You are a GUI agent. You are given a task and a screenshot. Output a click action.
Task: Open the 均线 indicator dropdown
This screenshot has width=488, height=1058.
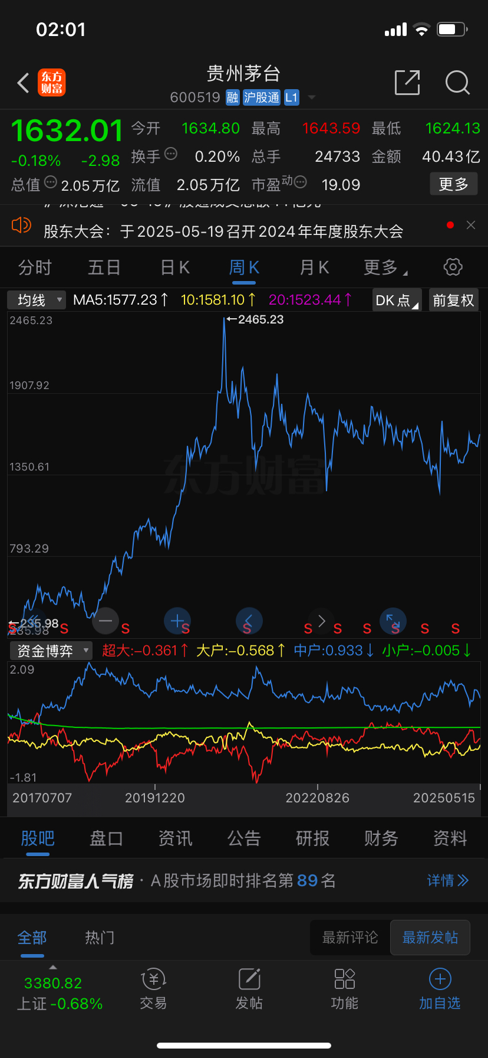[x=37, y=300]
